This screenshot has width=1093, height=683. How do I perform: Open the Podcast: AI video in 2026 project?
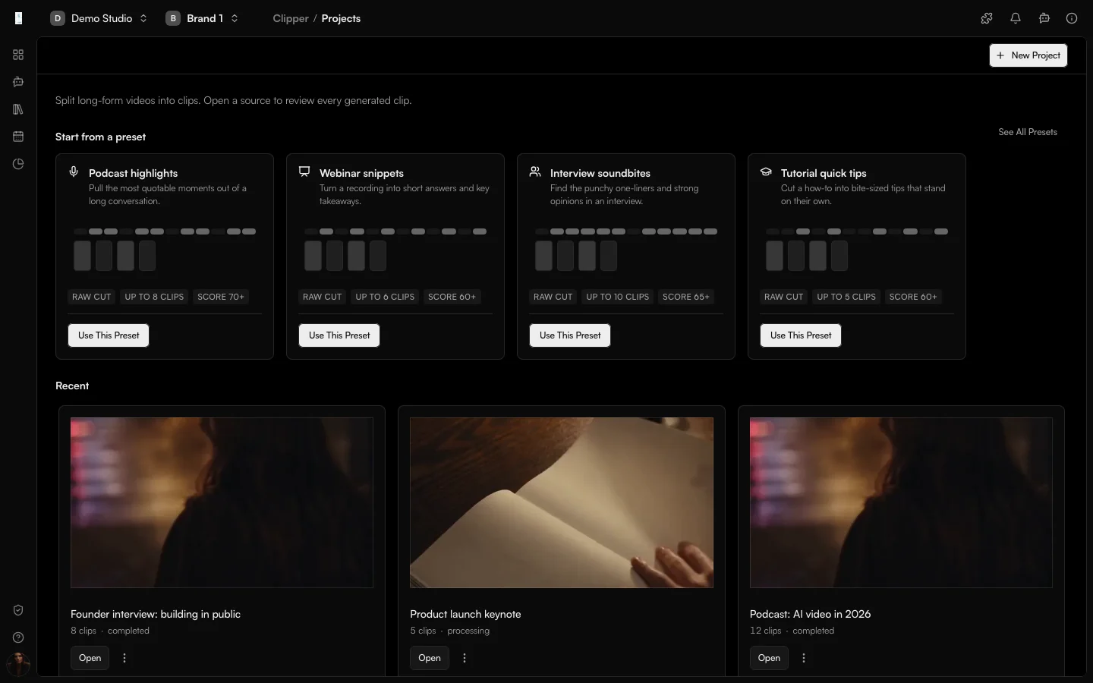(x=769, y=658)
